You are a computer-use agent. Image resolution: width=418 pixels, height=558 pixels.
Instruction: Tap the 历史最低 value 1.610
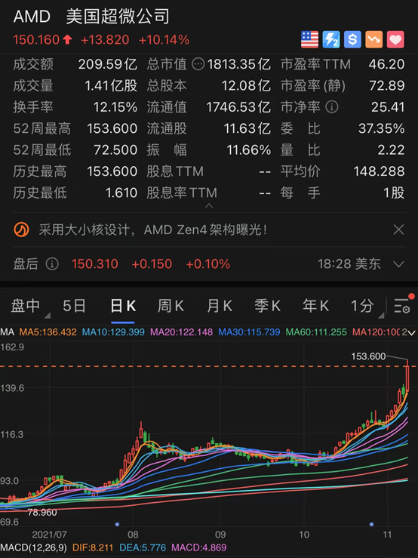click(x=121, y=193)
